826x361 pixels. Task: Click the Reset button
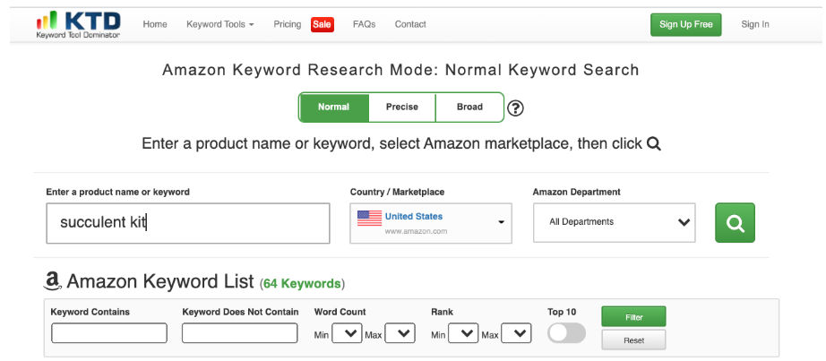click(x=633, y=340)
